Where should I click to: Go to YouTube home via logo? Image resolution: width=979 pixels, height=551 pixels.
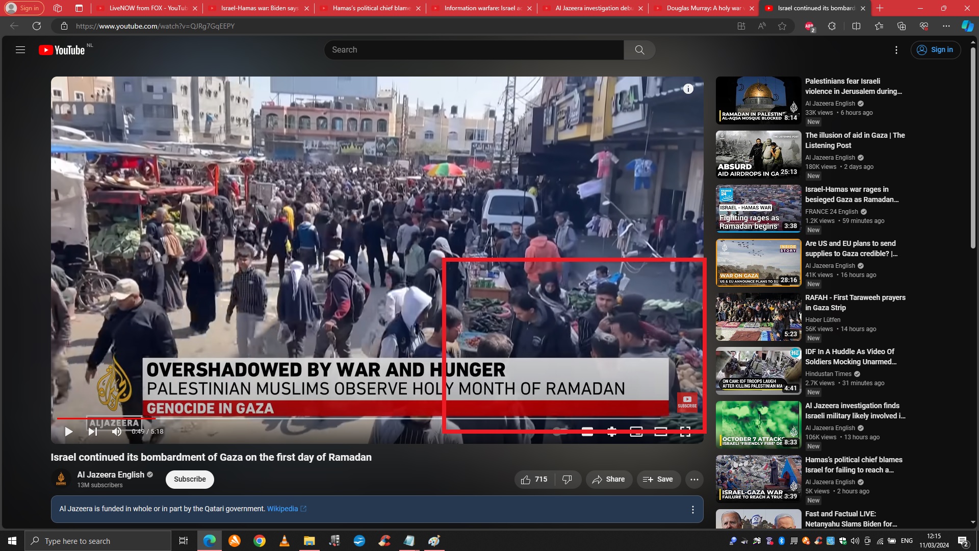(62, 50)
